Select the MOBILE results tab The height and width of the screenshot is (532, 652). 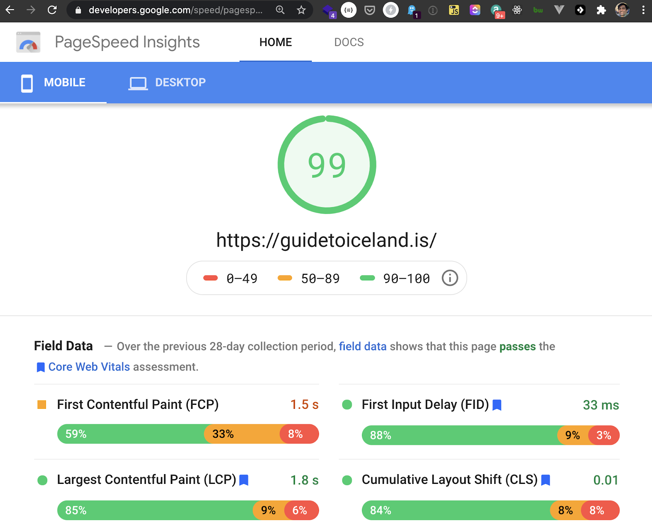tap(53, 82)
